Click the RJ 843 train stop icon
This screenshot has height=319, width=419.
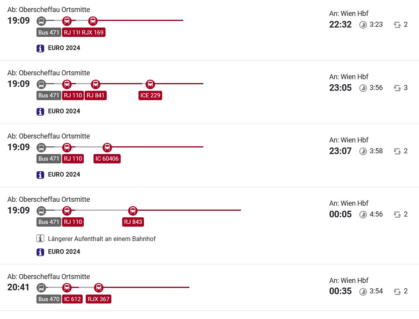point(133,210)
